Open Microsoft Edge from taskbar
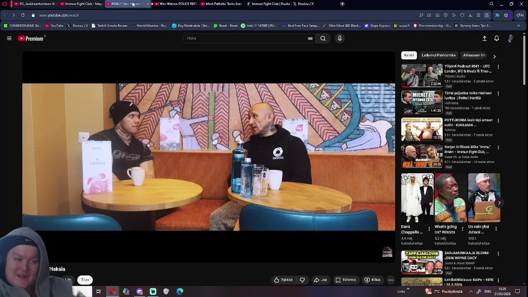This screenshot has width=528, height=297. [x=180, y=292]
